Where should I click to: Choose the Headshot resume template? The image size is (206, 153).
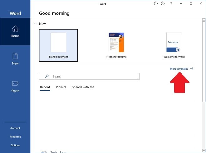tap(116, 45)
